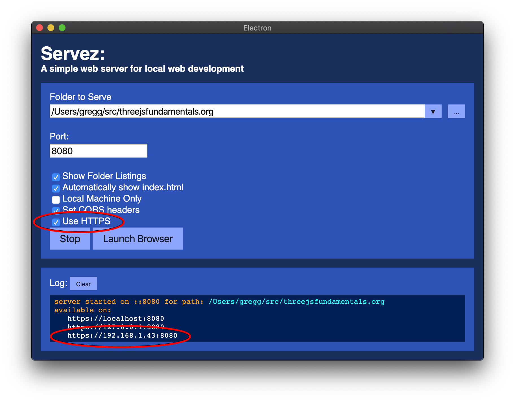Viewport: 515px width, 402px height.
Task: Click the Launch Browser button
Action: [x=138, y=239]
